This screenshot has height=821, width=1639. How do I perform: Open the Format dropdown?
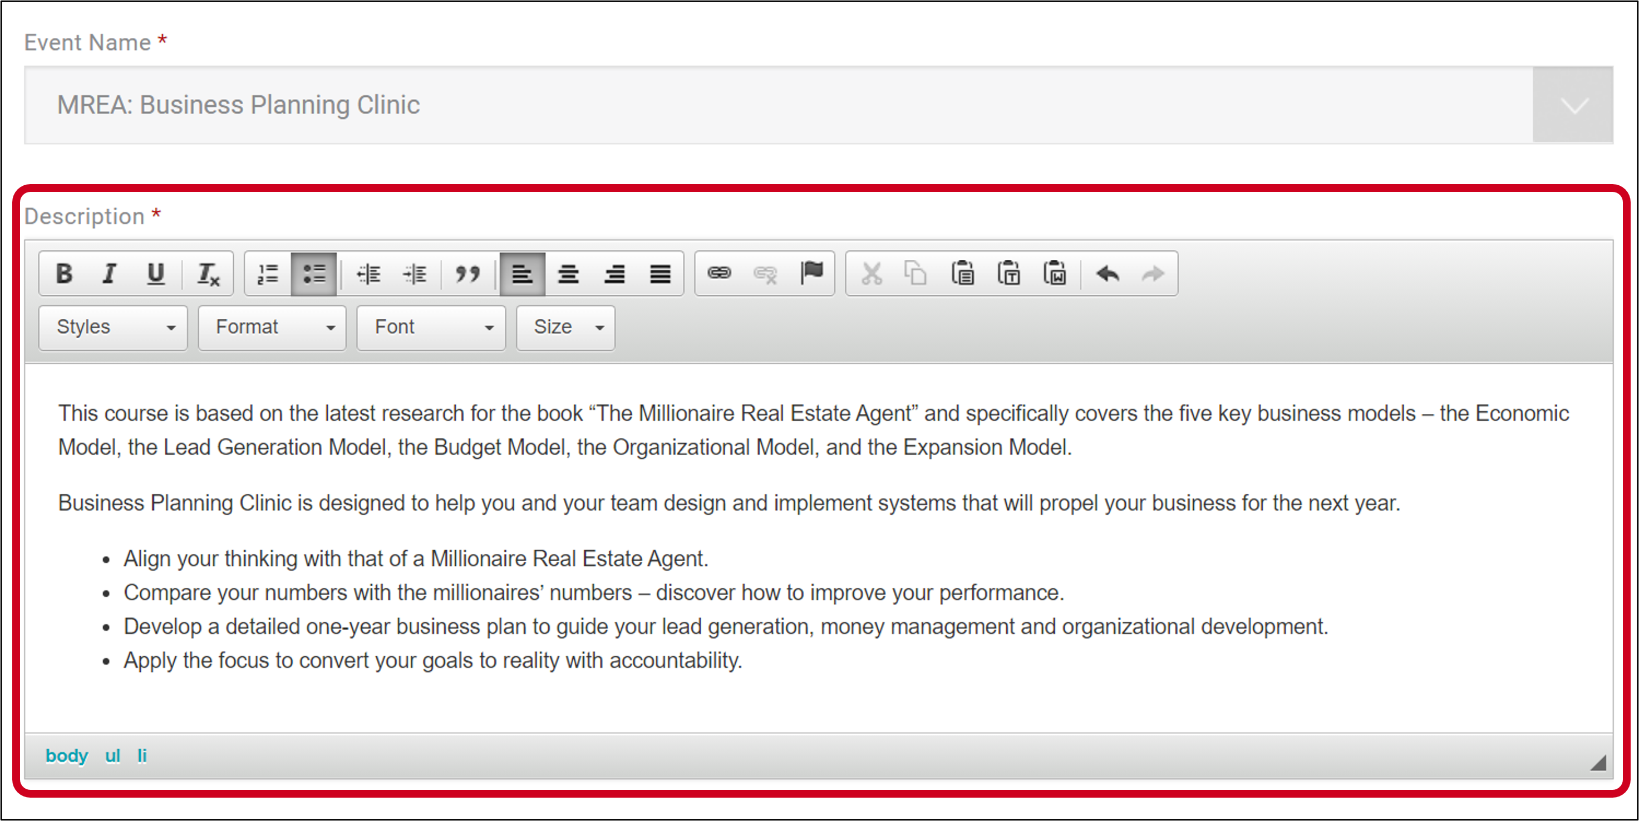click(x=272, y=328)
